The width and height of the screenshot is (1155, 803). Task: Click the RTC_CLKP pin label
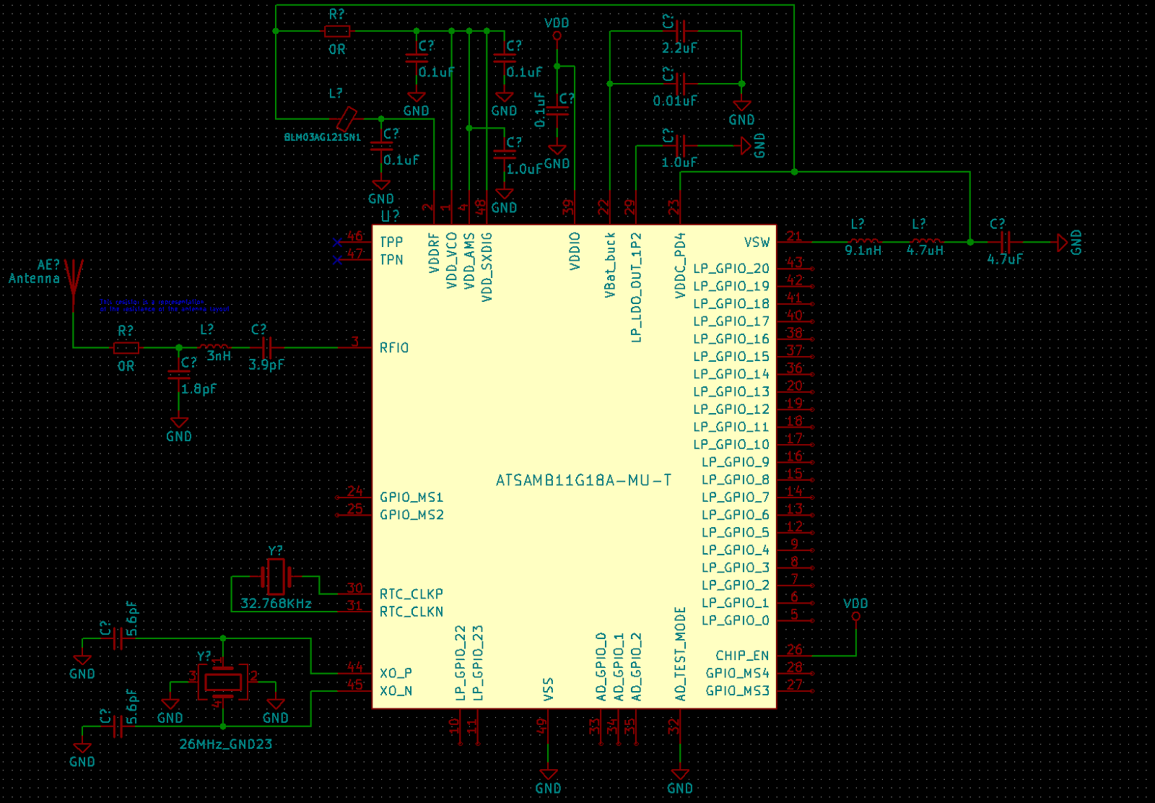coord(411,594)
